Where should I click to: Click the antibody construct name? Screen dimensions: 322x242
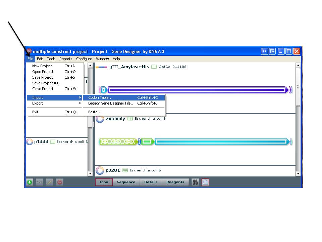pos(115,119)
